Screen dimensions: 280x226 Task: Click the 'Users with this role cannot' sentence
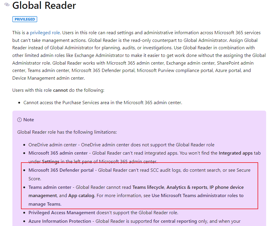pos(58,90)
